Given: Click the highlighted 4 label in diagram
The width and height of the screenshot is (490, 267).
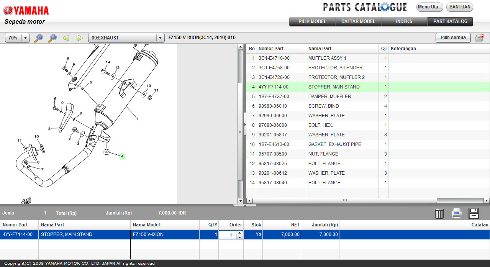Looking at the screenshot, I should pyautogui.click(x=122, y=156).
